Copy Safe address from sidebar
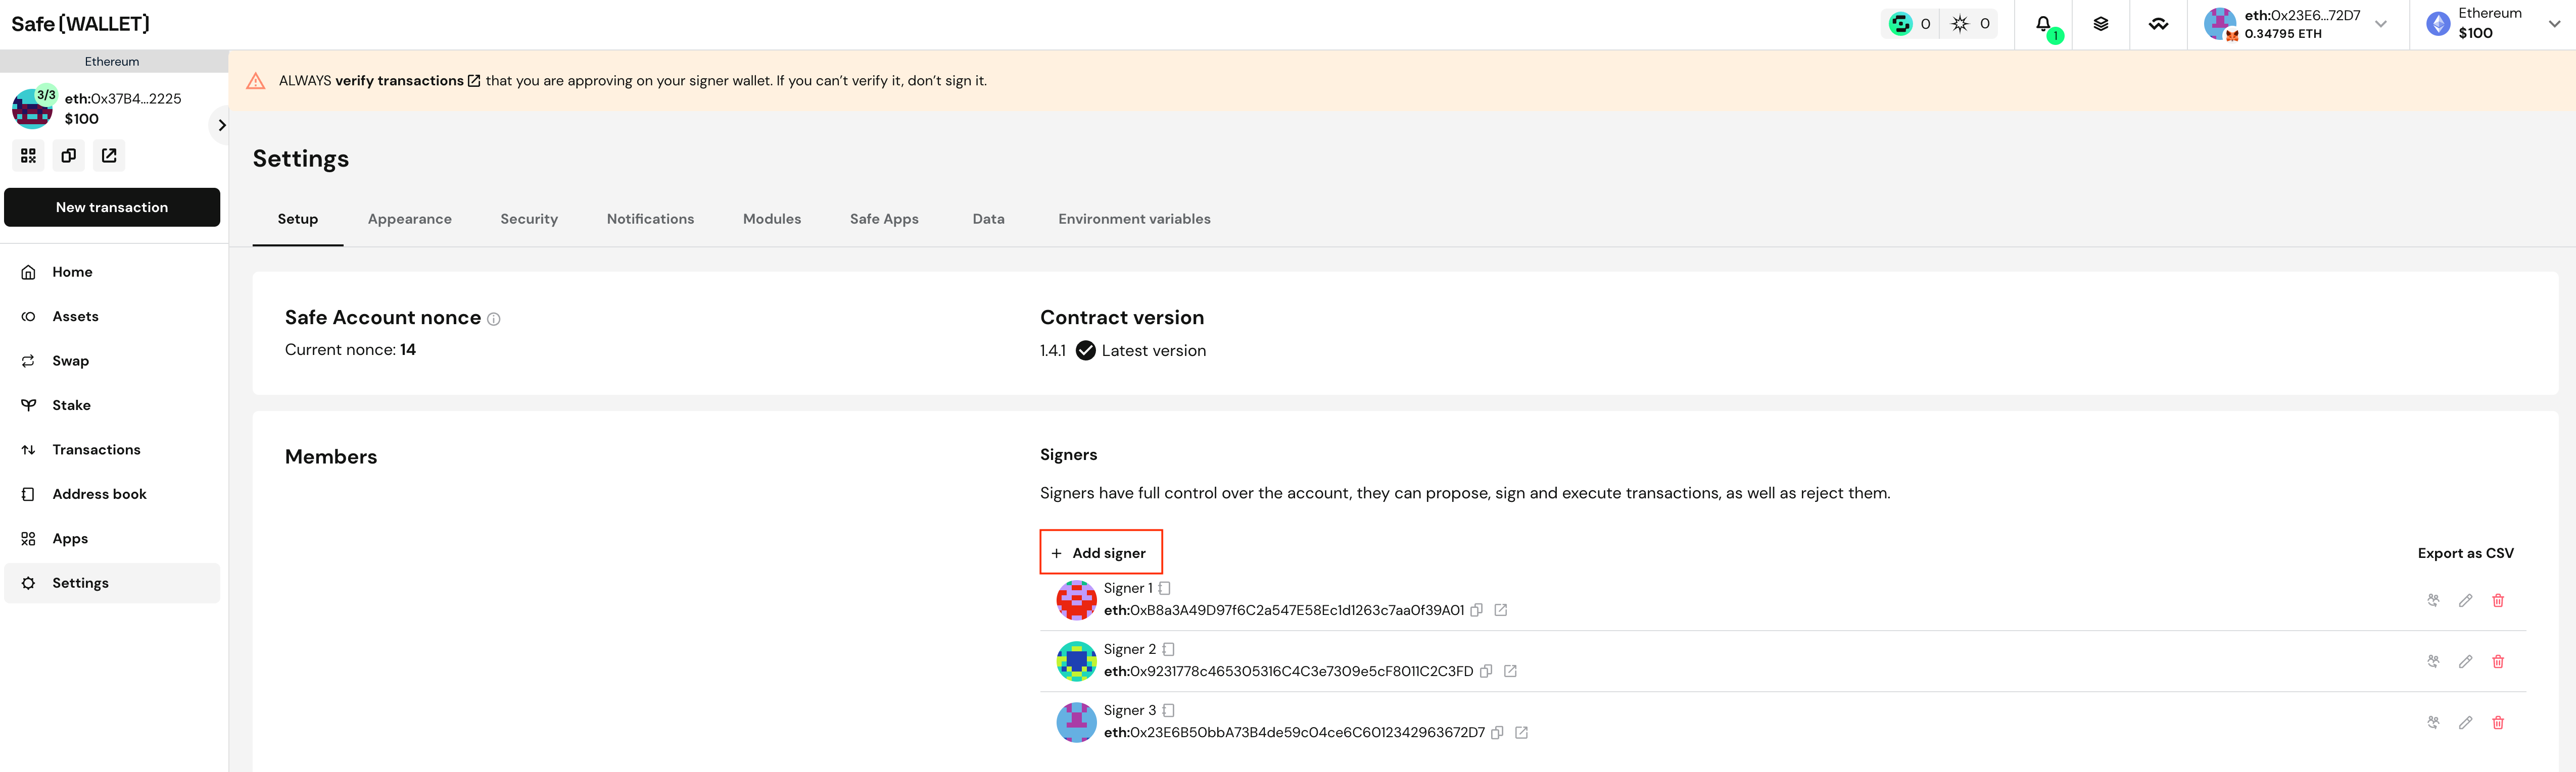 tap(68, 156)
